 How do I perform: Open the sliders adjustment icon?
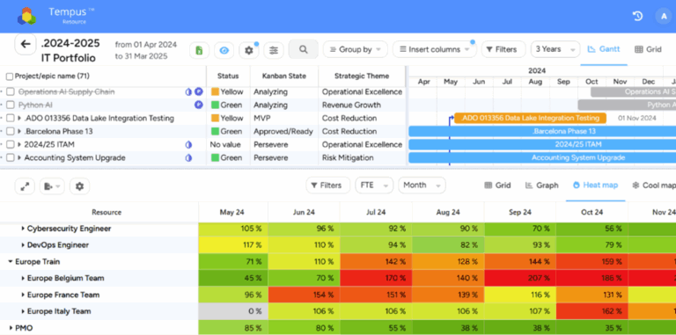click(x=274, y=50)
